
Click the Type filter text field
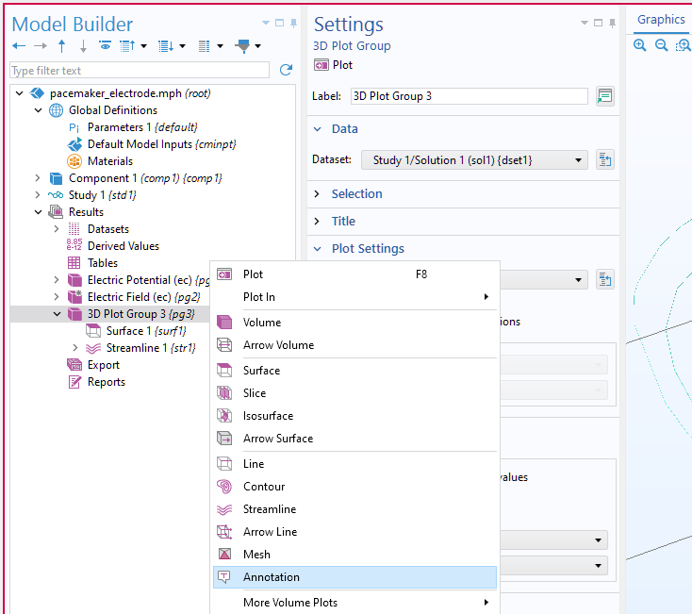[139, 71]
